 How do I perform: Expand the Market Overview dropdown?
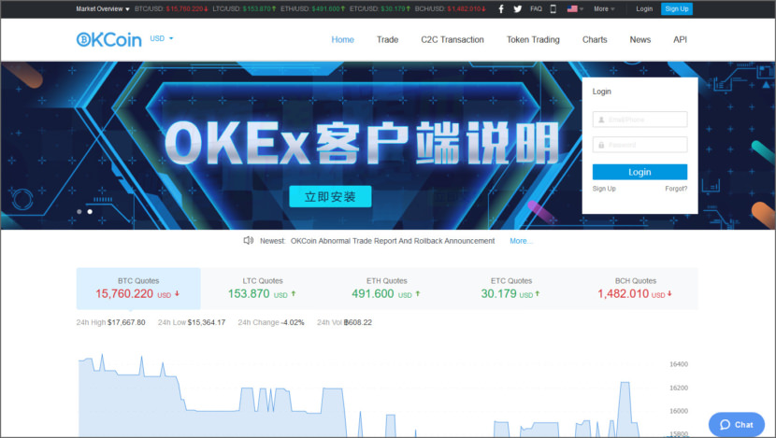pos(103,9)
